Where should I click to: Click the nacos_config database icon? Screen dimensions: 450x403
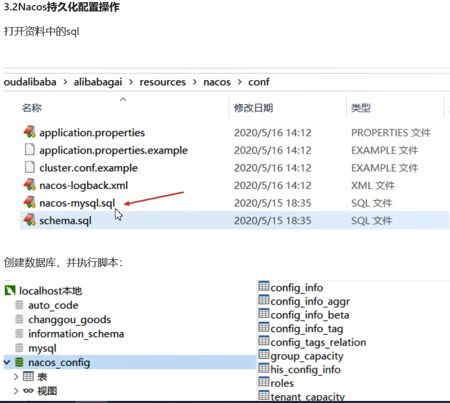[19, 362]
